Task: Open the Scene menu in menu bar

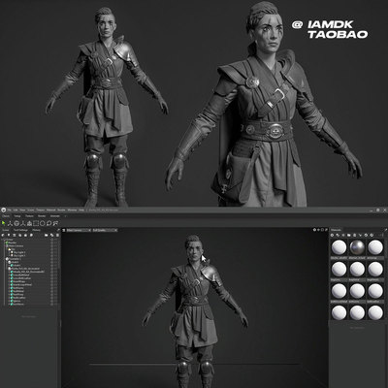Action: [x=31, y=210]
